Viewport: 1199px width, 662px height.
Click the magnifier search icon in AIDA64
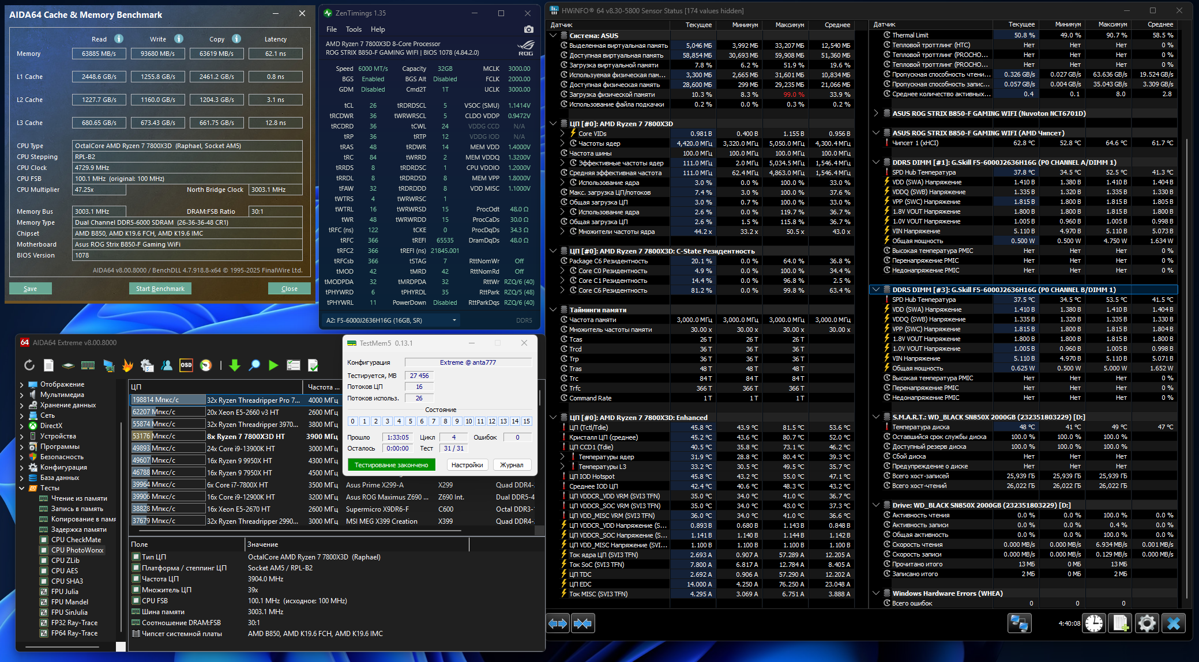click(254, 365)
